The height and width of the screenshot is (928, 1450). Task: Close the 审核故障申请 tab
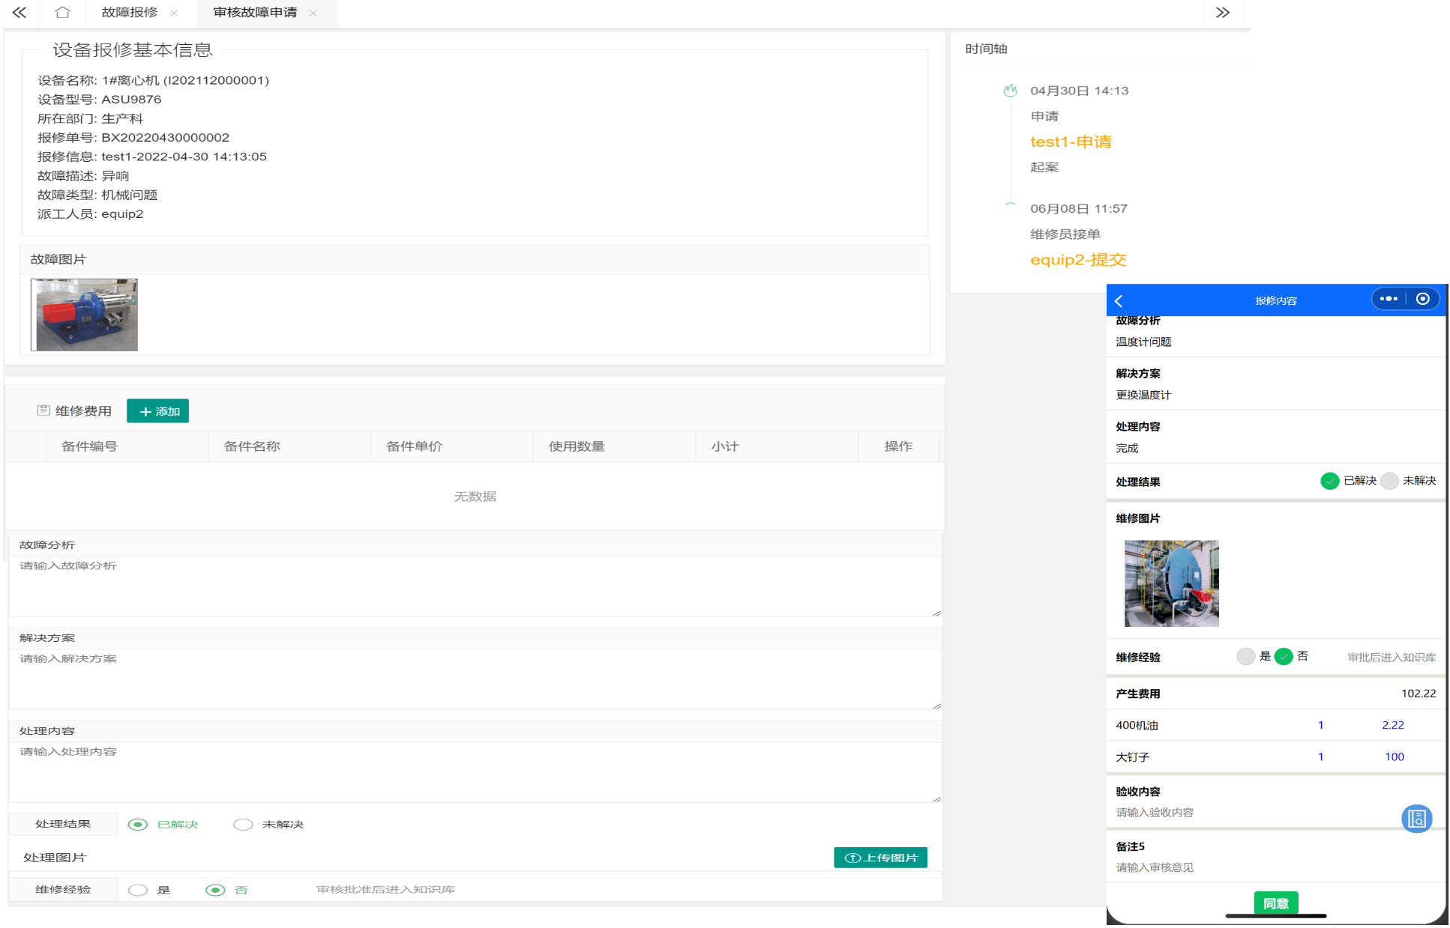coord(313,13)
